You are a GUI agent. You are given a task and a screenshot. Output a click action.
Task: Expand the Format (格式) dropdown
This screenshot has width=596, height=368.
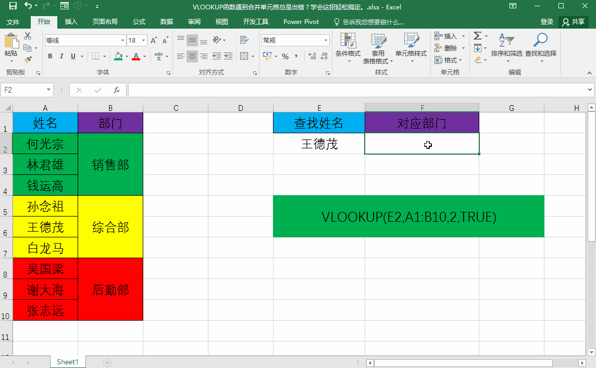(x=461, y=60)
